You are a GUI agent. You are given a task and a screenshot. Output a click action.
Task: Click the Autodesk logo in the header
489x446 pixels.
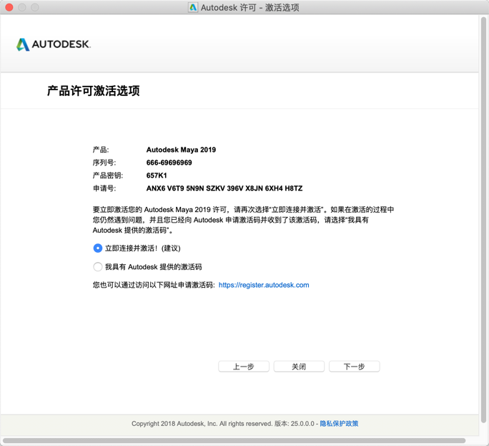pyautogui.click(x=53, y=44)
